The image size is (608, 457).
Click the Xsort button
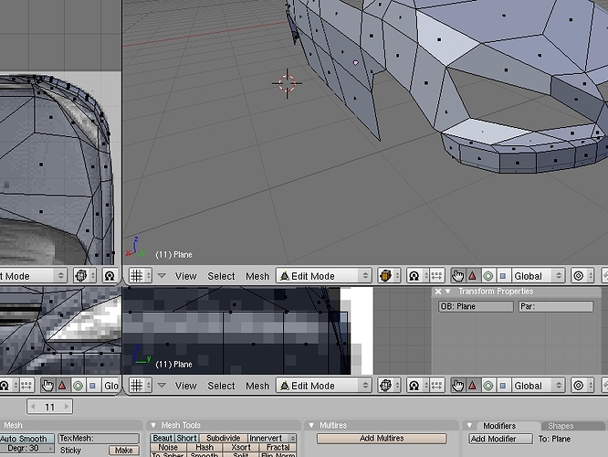point(241,448)
